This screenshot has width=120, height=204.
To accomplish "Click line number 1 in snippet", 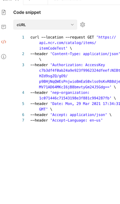I will (x=23, y=37).
